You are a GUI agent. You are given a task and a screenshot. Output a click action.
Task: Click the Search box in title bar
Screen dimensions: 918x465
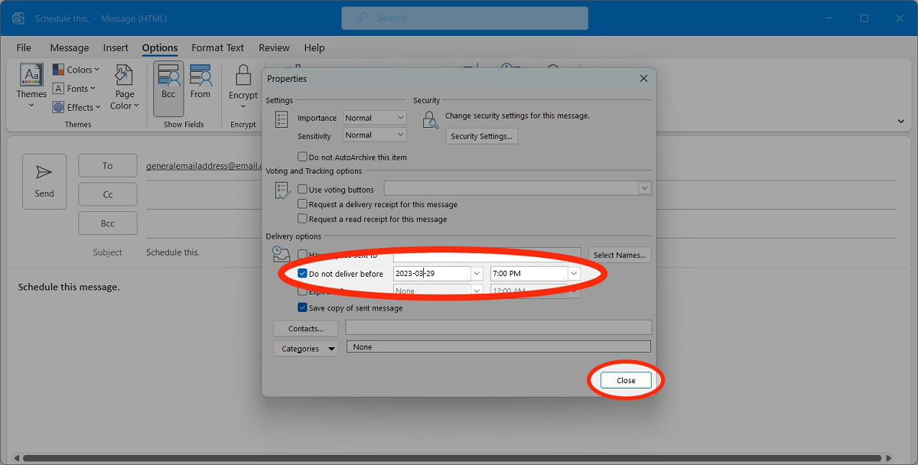click(464, 18)
